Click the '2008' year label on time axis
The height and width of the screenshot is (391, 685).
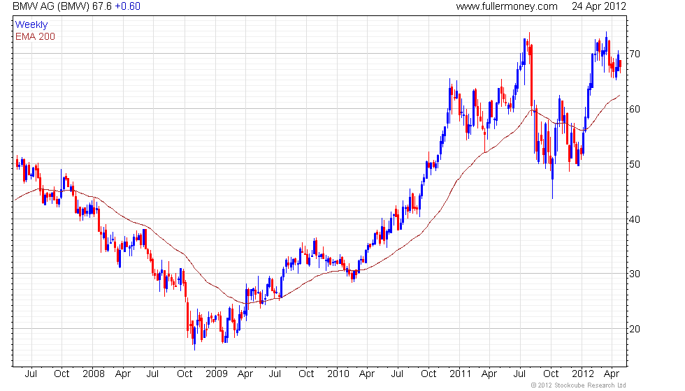point(94,374)
